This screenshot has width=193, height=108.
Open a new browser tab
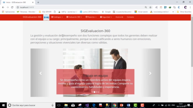38,2
